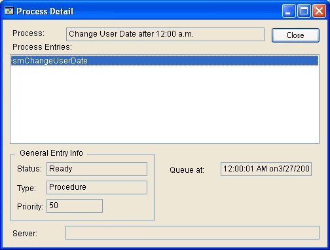330x250 pixels.
Task: Click the Priority field showing 50
Action: pyautogui.click(x=75, y=205)
